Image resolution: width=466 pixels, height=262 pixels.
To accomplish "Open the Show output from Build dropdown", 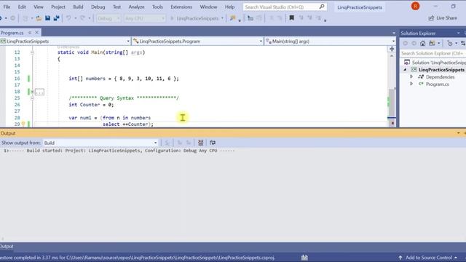I will [100, 143].
